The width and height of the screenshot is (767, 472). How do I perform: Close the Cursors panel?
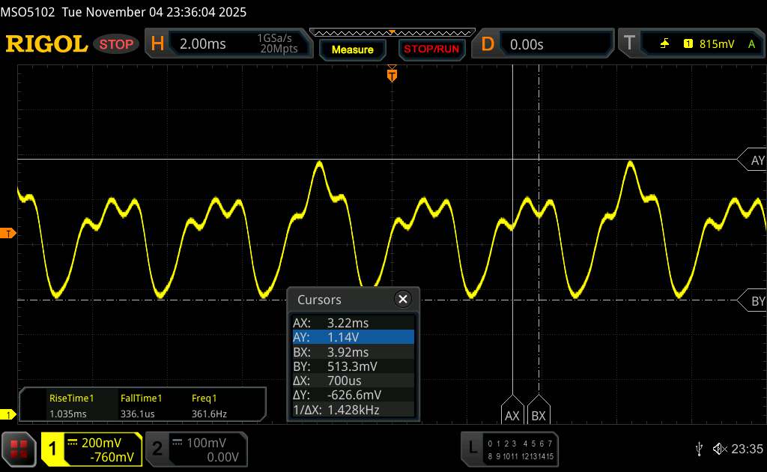(x=403, y=300)
